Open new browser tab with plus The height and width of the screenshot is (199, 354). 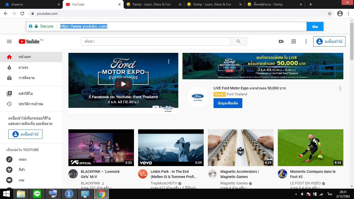[311, 4]
